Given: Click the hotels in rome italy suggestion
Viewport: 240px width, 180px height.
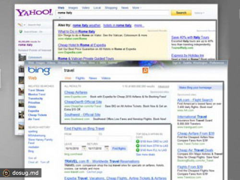Looking at the screenshot, I should coord(117,25).
